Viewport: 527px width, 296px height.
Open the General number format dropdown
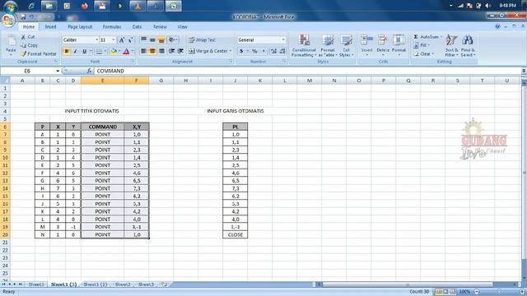pos(283,40)
